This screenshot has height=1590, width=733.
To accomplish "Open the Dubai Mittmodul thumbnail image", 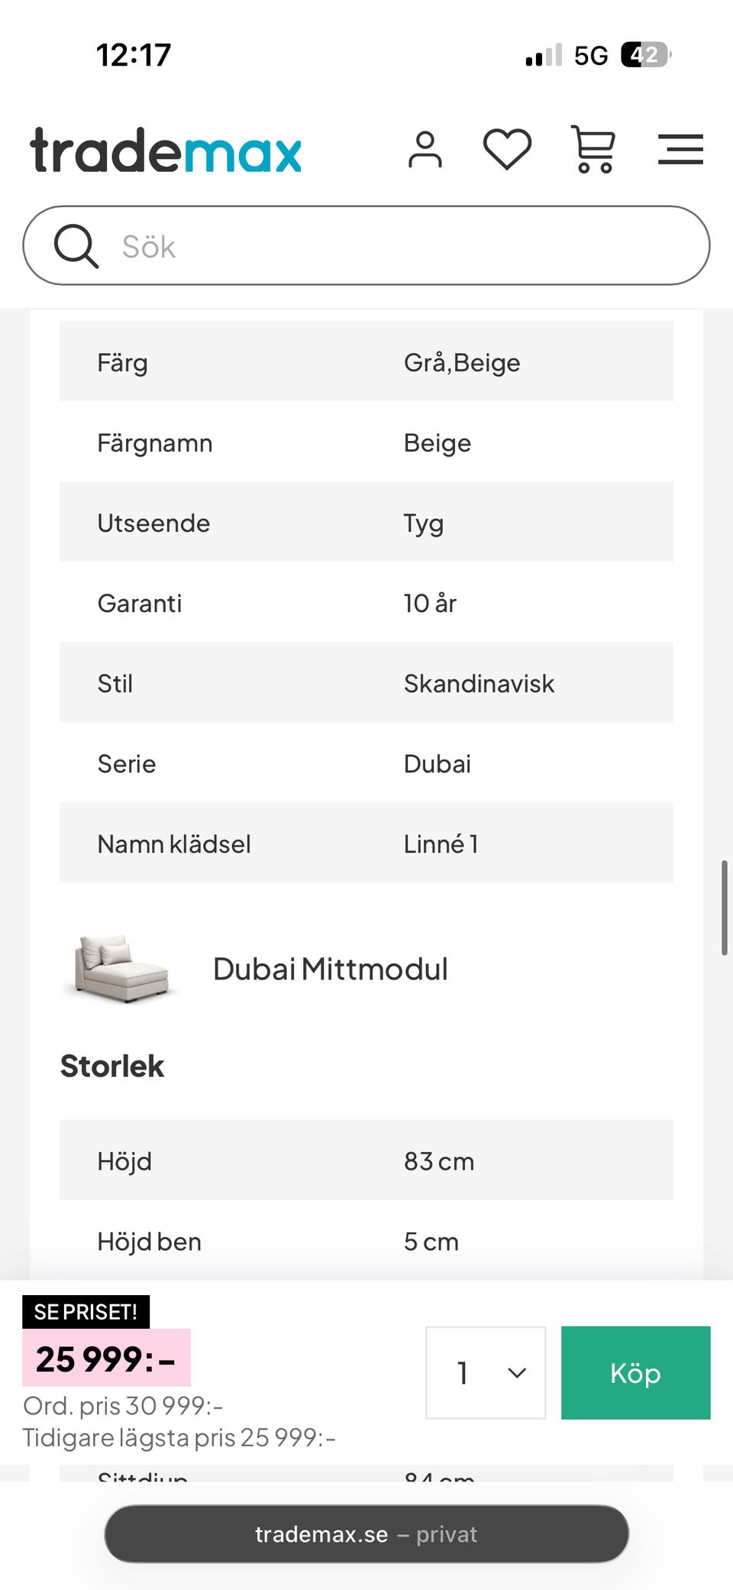I will click(x=121, y=969).
